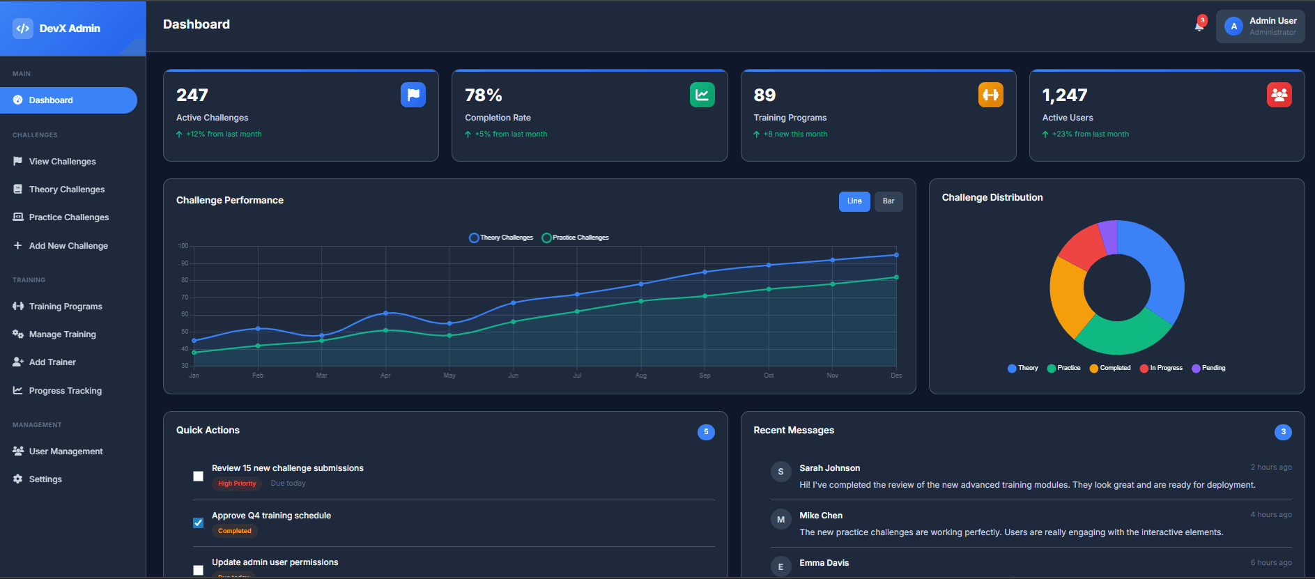Check the Review 15 new challenge submissions box
1315x579 pixels.
tap(199, 477)
